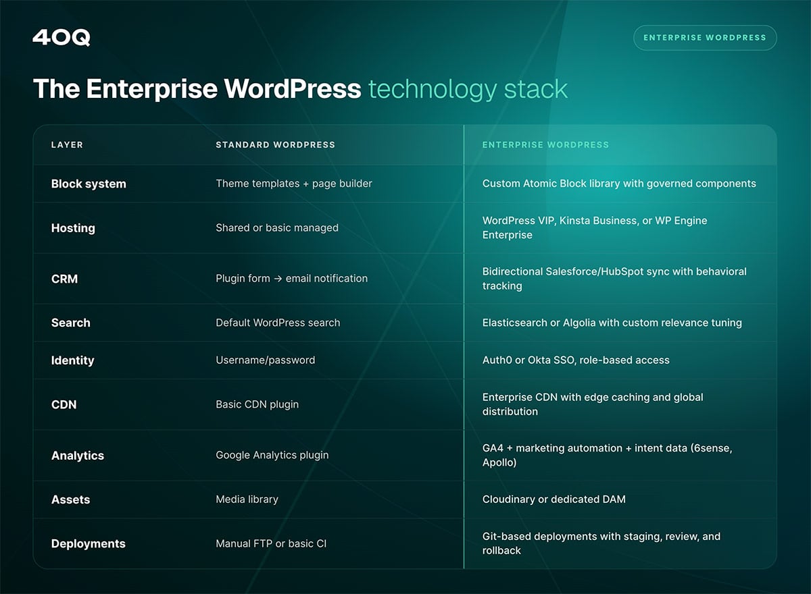This screenshot has height=594, width=811.
Task: Click 'Manual FTP or basic CI' cell
Action: tap(271, 544)
